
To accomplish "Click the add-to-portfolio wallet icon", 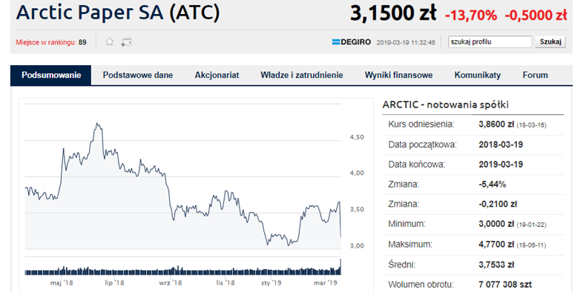I will click(x=126, y=42).
